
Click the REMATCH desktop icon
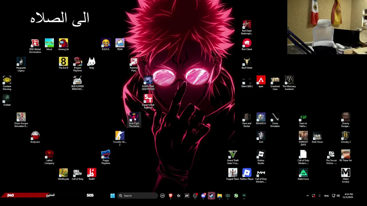[261, 119]
